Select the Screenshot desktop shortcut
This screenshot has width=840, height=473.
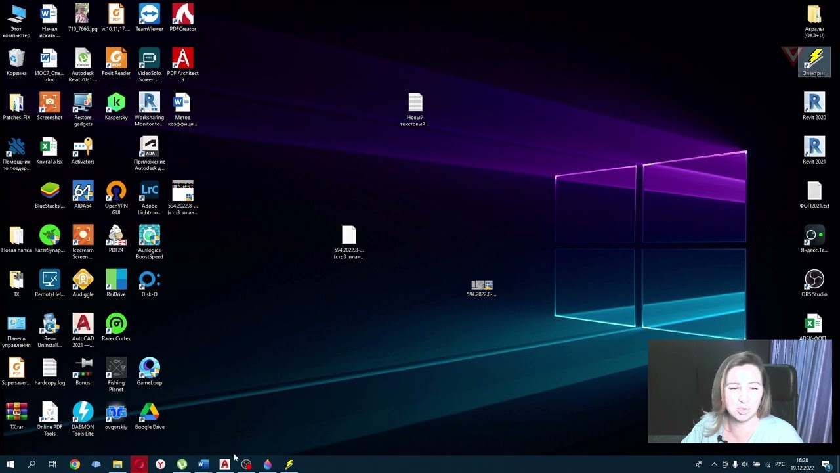(x=50, y=106)
